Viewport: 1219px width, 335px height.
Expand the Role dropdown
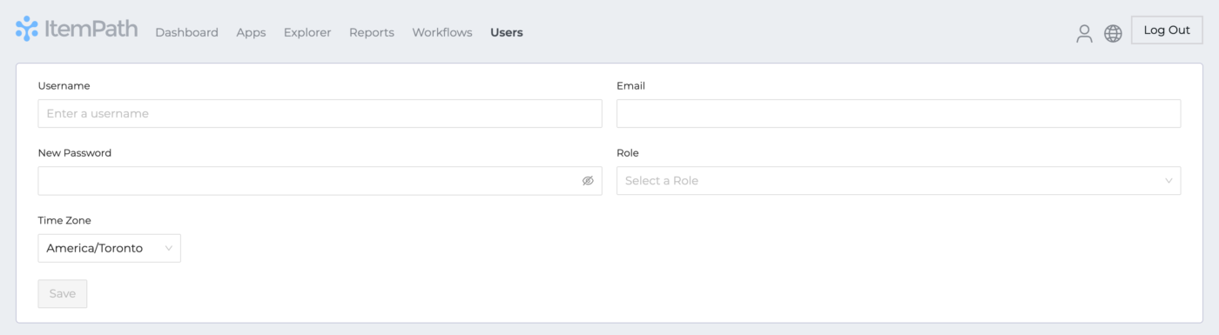(x=899, y=181)
